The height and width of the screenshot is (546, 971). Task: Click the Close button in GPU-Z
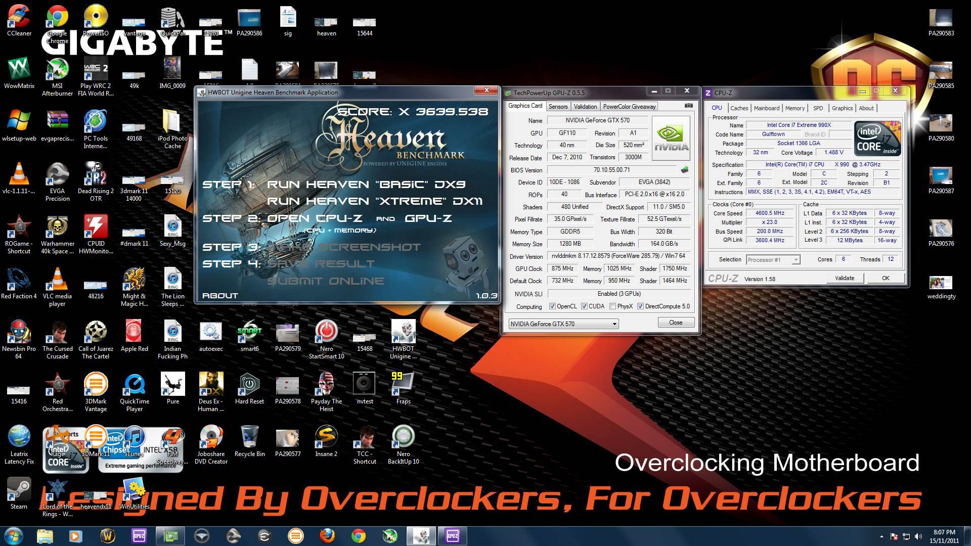pyautogui.click(x=676, y=323)
